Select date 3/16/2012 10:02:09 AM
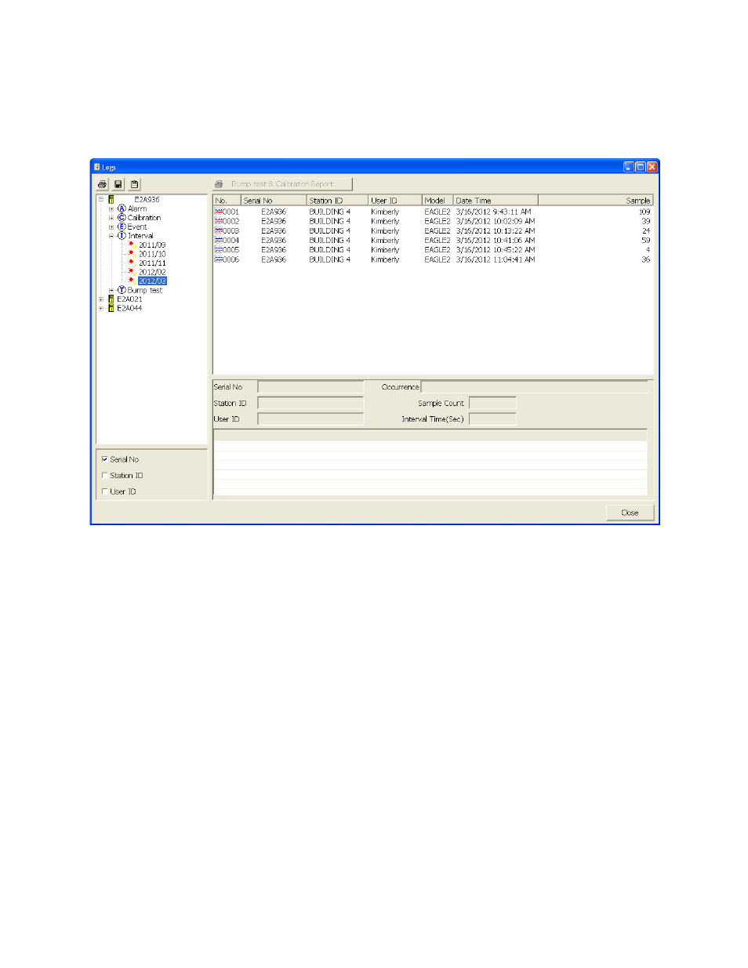The height and width of the screenshot is (968, 748). [x=496, y=221]
